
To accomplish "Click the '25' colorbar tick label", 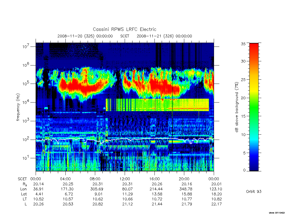I will tap(243, 79).
